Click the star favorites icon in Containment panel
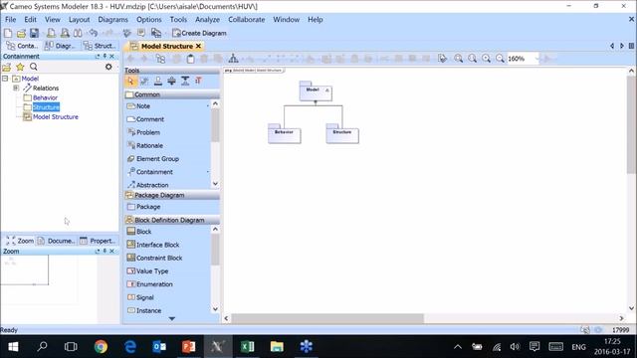 [20, 67]
